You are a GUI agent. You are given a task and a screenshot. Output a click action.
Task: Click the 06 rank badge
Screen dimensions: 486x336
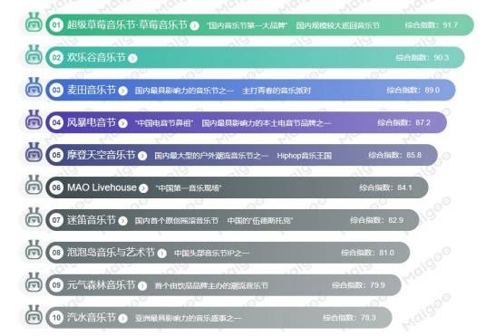[x=56, y=187]
